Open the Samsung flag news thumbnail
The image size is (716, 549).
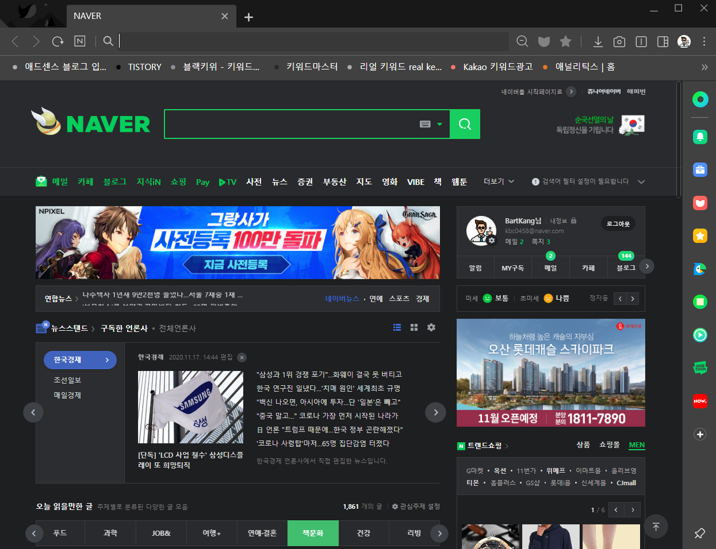pos(190,407)
